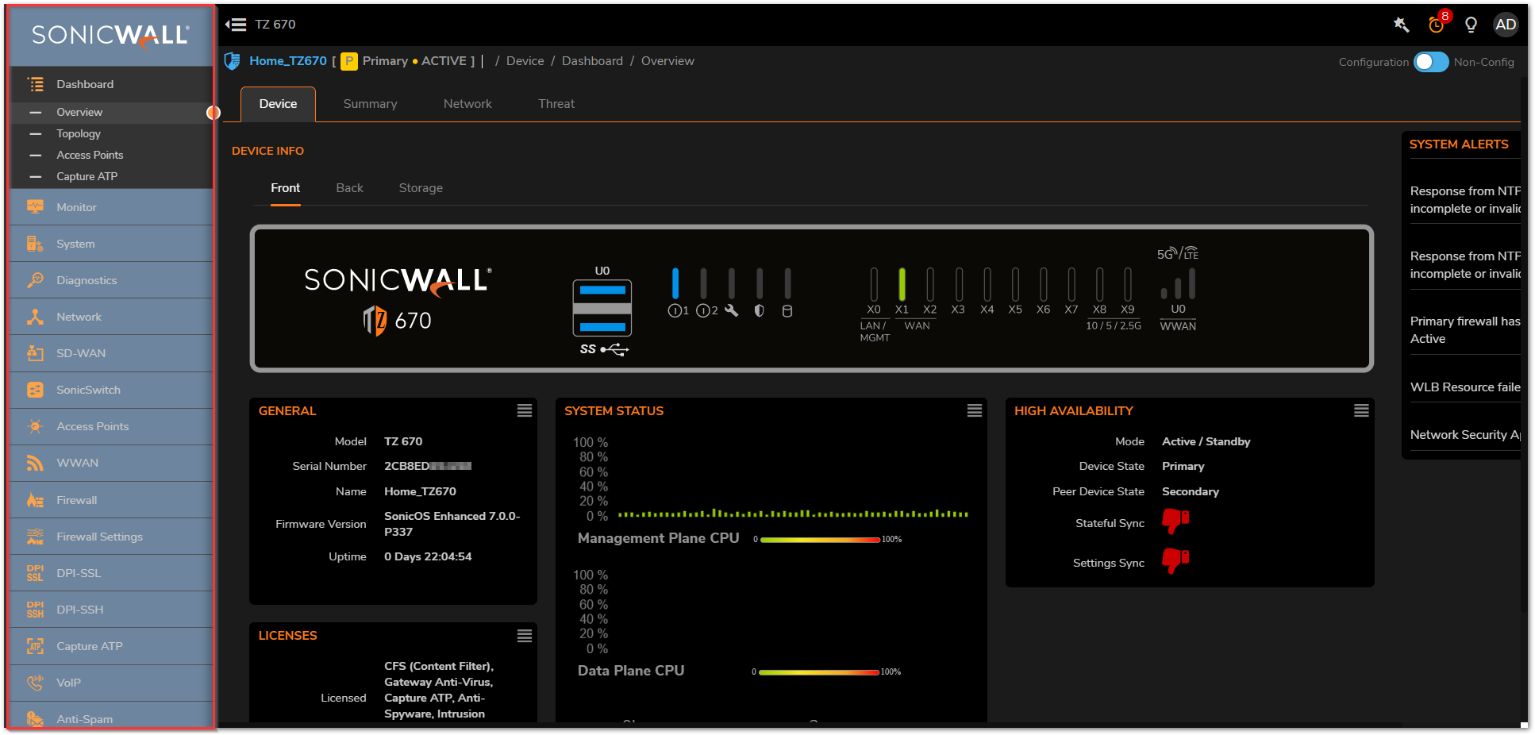
Task: Open the SYSTEM STATUS panel options menu
Action: tap(975, 410)
